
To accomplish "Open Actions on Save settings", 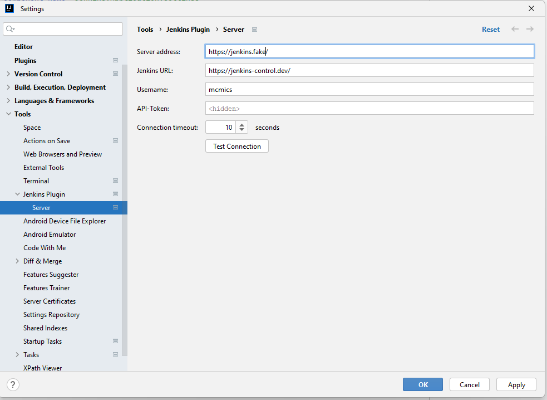I will point(47,141).
